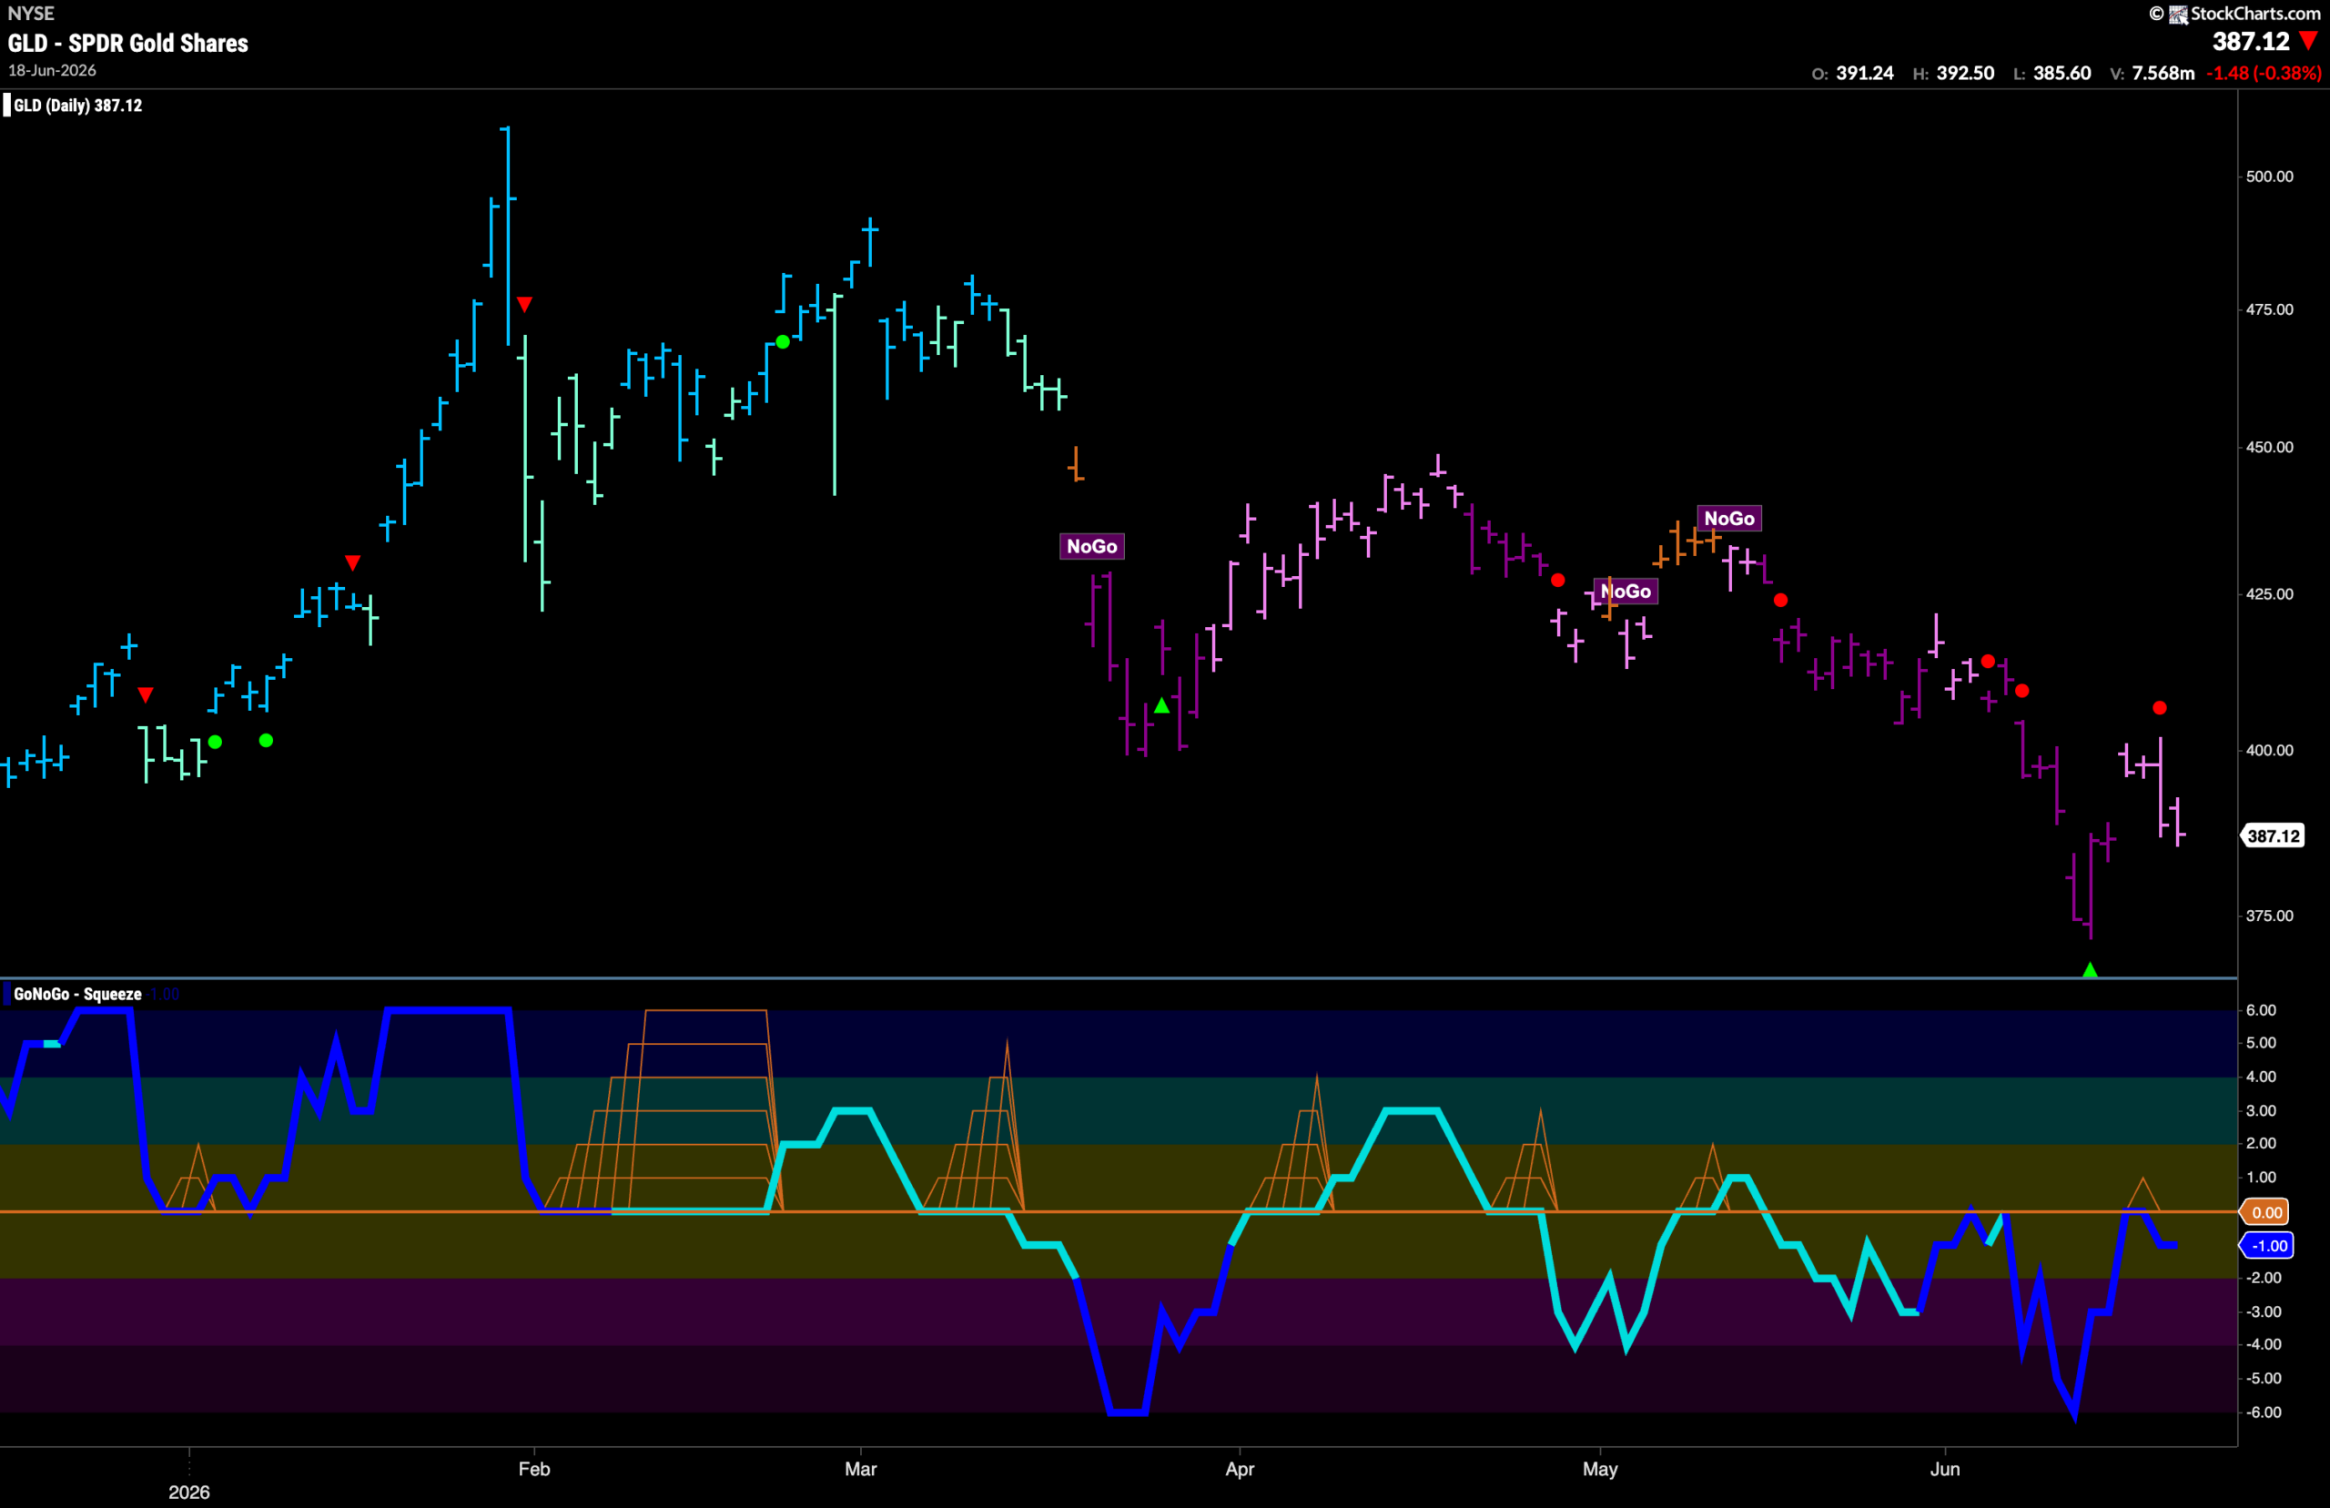Viewport: 2330px width, 1508px height.
Task: Click the 2026 year label on time axis
Action: click(x=189, y=1492)
